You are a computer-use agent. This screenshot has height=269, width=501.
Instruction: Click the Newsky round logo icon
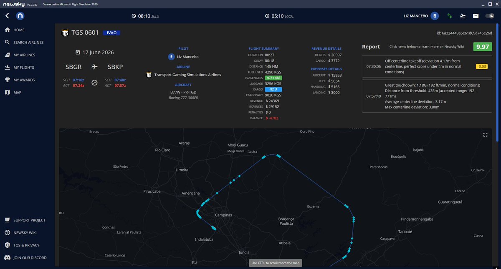click(x=20, y=16)
